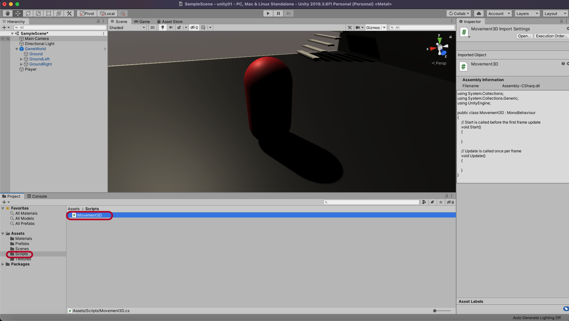Viewport: 569px width, 321px height.
Task: Select the Rect tool
Action: tap(49, 13)
